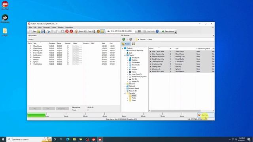
Task: Select BD-RE Drive (D:) in folder tree
Action: pos(139,77)
